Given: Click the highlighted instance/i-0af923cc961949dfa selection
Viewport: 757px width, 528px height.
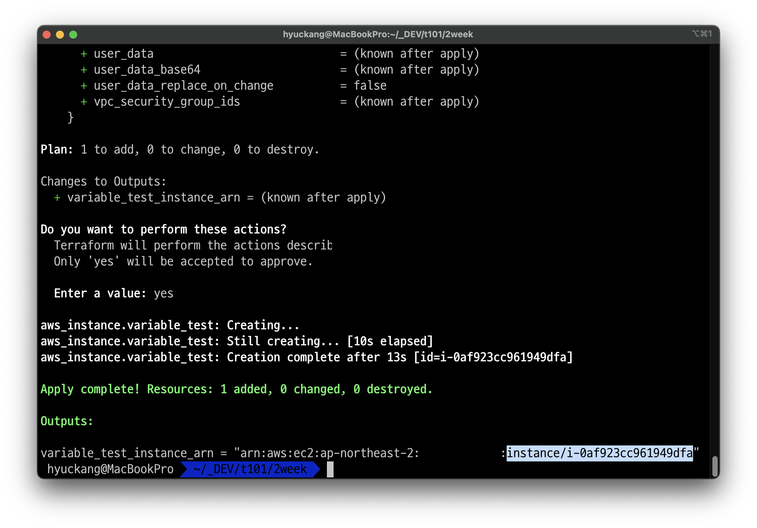Looking at the screenshot, I should [599, 453].
